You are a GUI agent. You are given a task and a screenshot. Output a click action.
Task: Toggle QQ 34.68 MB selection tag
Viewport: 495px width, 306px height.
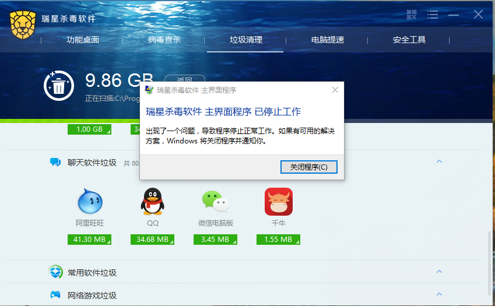tap(153, 240)
